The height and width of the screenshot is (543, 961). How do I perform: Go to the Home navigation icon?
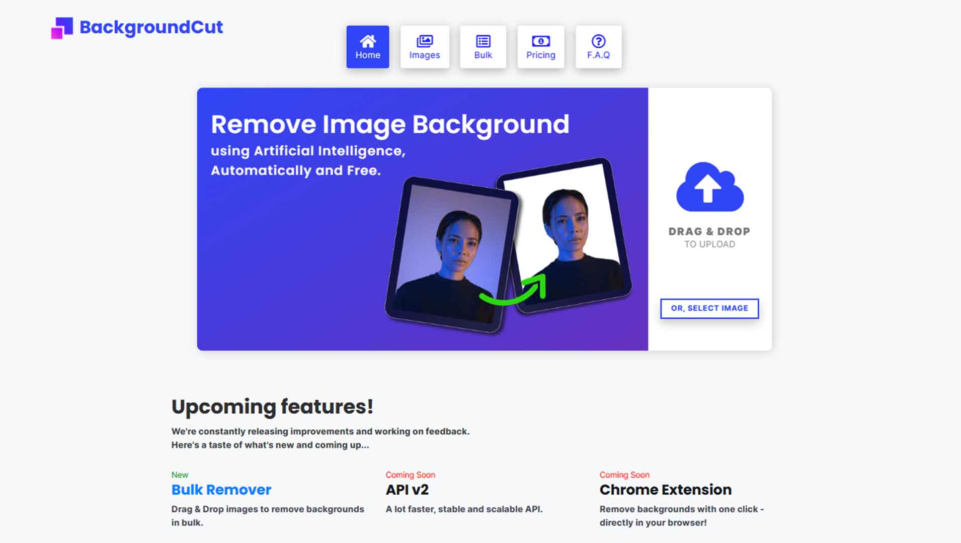[x=367, y=41]
